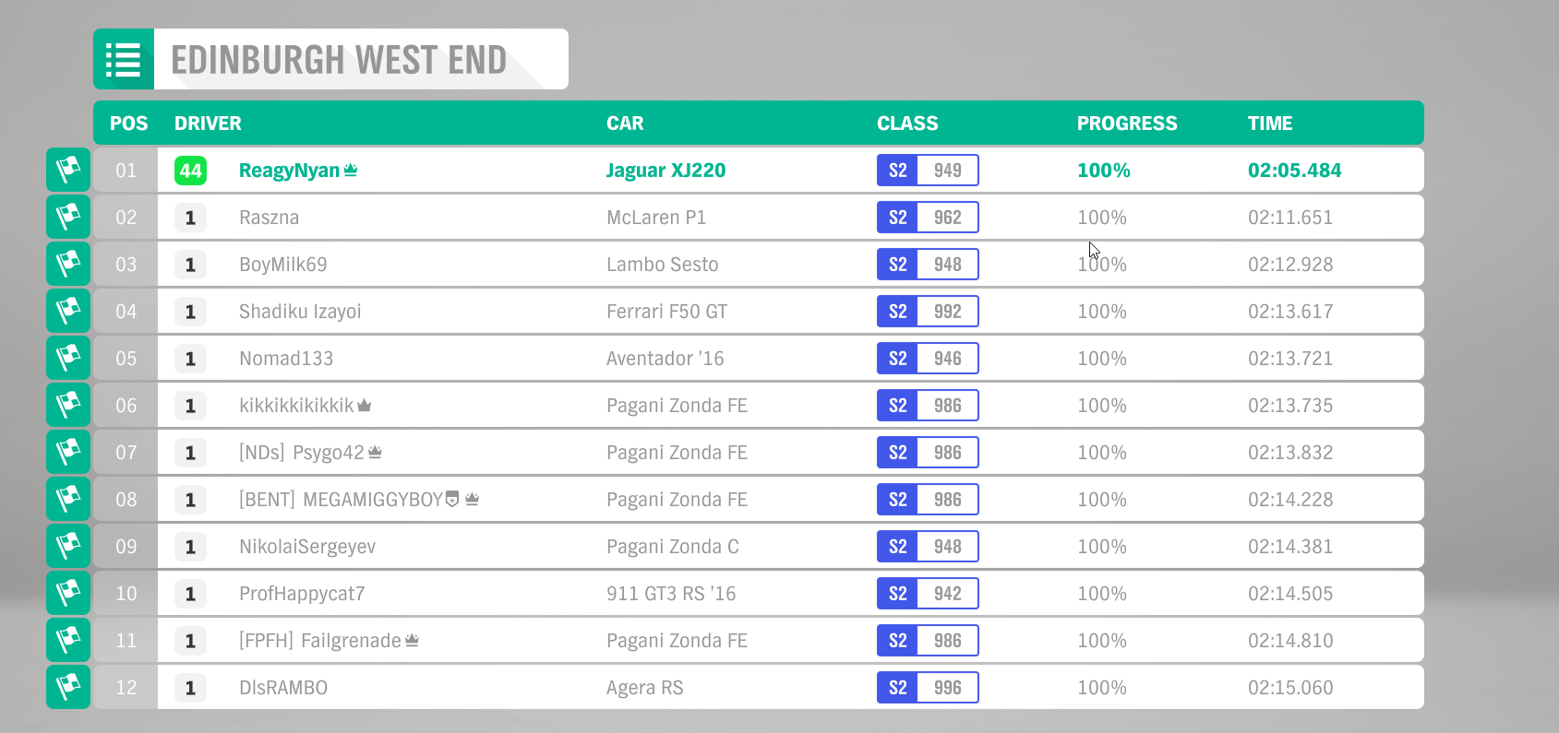Screen dimensions: 1559x733
Task: Click the crown icon next to Failgrenade
Action: [x=412, y=640]
